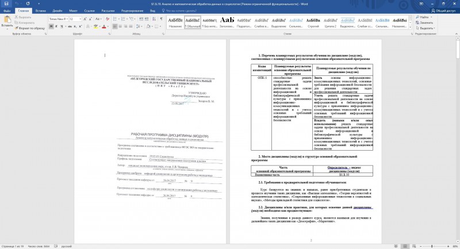Viewport: 460px width, 249px height.
Task: Open the Макет tab
Action: pyautogui.click(x=74, y=11)
